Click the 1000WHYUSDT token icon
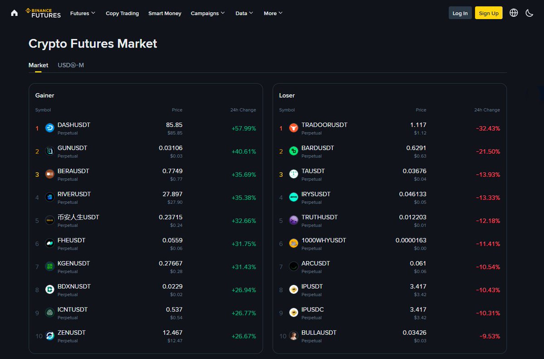 (x=293, y=244)
